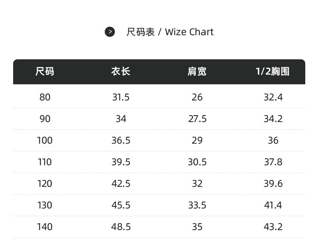The height and width of the screenshot is (244, 318).
Task: Click size 130 in the 尺码 column
Action: (x=45, y=205)
